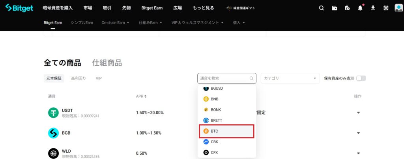Open the On-chain Earn submenu
This screenshot has height=159, width=404.
click(x=115, y=23)
